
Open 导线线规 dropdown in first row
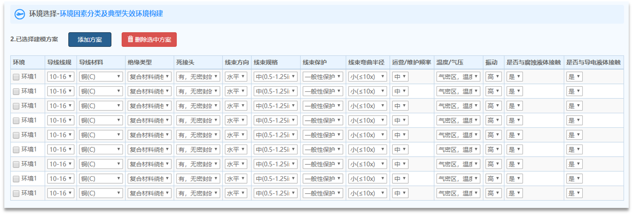pos(61,77)
